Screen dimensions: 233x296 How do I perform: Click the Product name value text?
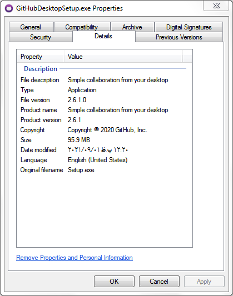[x=118, y=110]
